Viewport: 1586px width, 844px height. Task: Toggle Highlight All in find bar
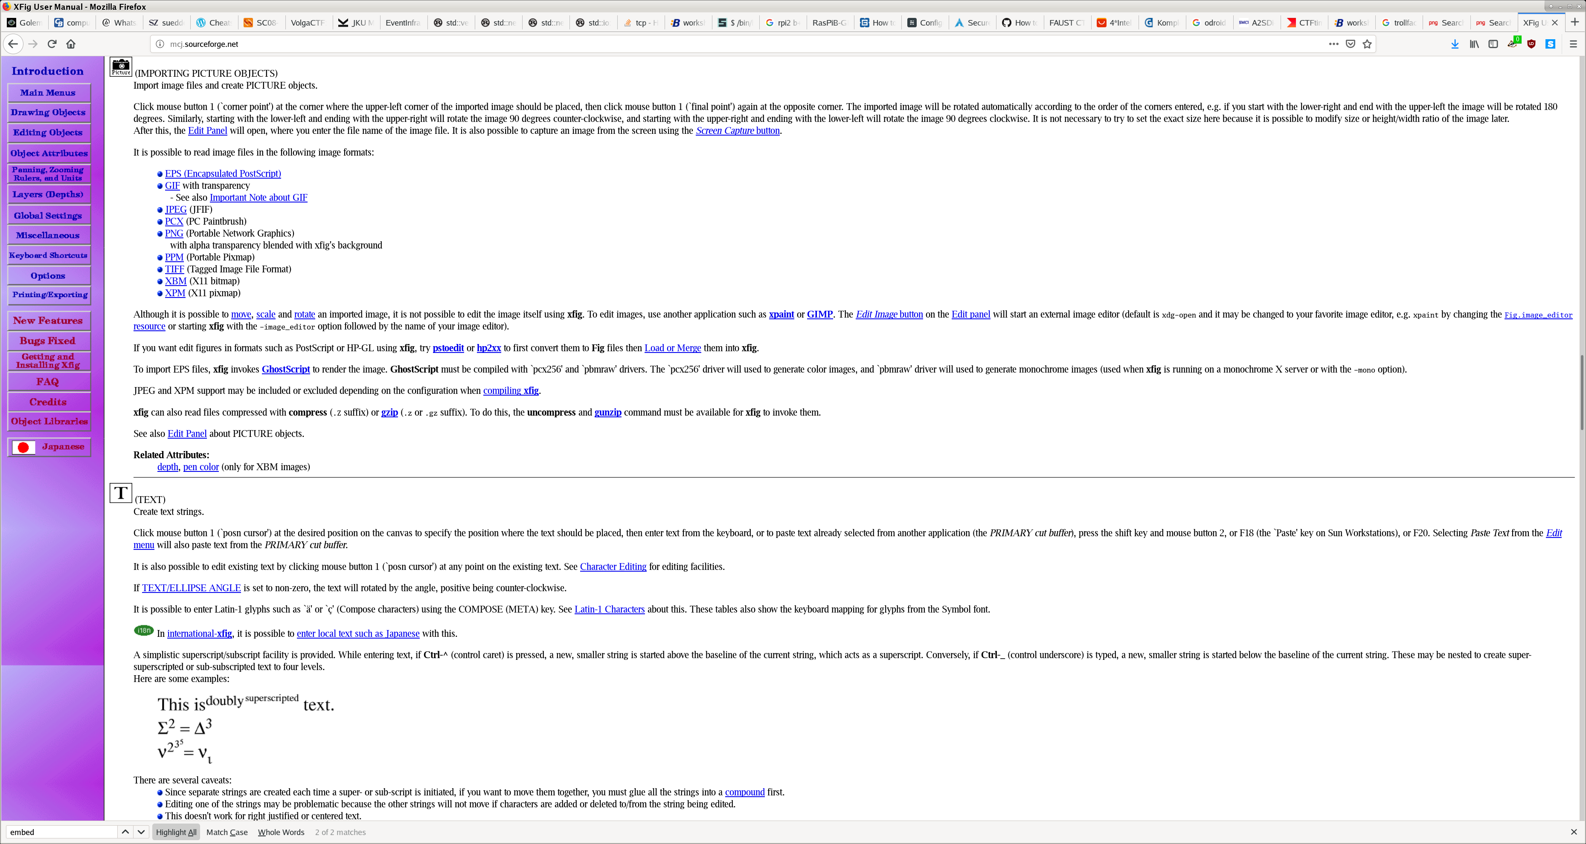coord(176,832)
